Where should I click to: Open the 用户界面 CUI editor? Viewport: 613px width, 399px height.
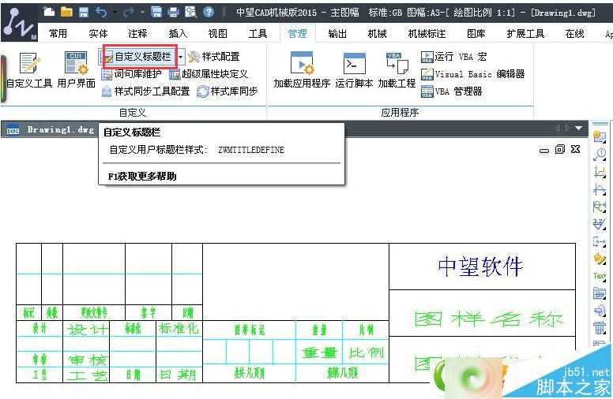tap(77, 70)
